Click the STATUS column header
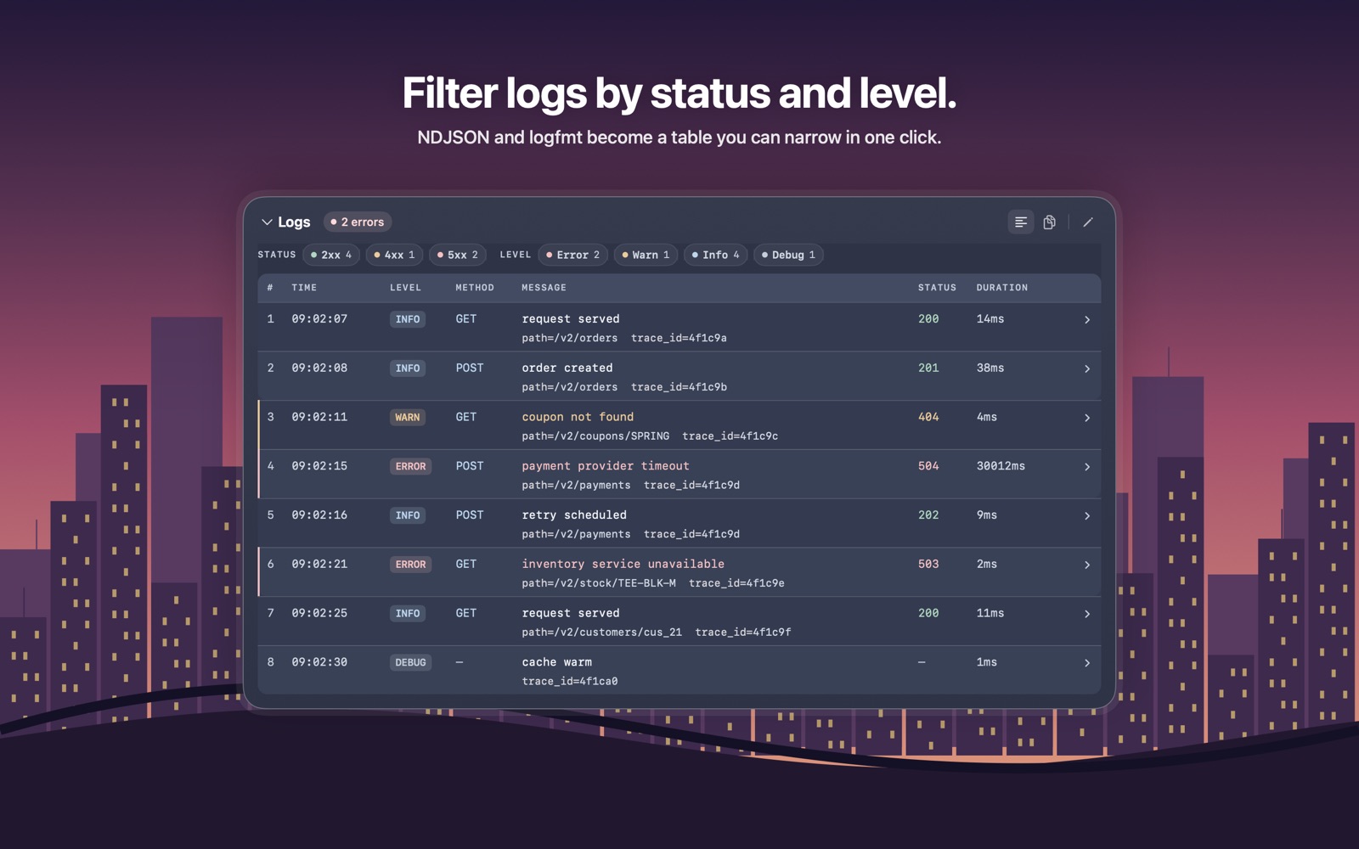The image size is (1359, 849). 937,288
